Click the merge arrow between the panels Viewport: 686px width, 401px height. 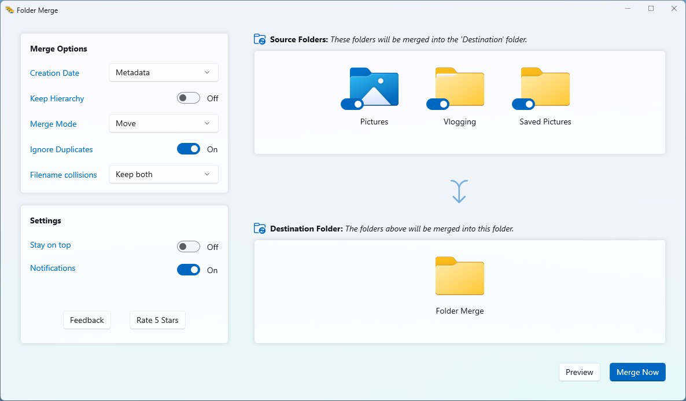coord(459,190)
